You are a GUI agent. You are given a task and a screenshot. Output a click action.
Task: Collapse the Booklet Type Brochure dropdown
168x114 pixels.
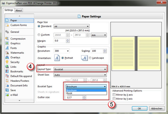tap(86, 86)
